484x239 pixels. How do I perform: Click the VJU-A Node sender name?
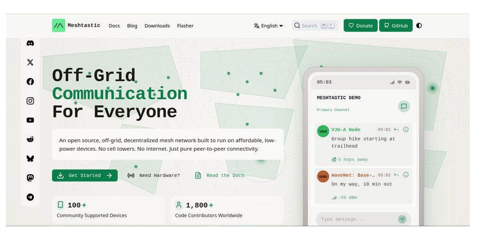coord(346,129)
